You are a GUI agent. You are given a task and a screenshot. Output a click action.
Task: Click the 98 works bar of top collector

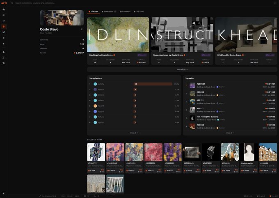(153, 84)
